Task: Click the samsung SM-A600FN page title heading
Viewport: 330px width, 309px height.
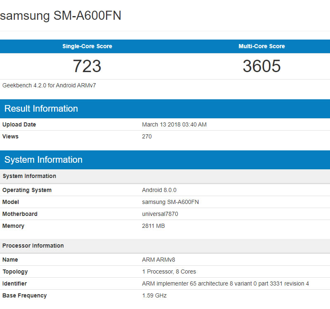Action: point(61,15)
